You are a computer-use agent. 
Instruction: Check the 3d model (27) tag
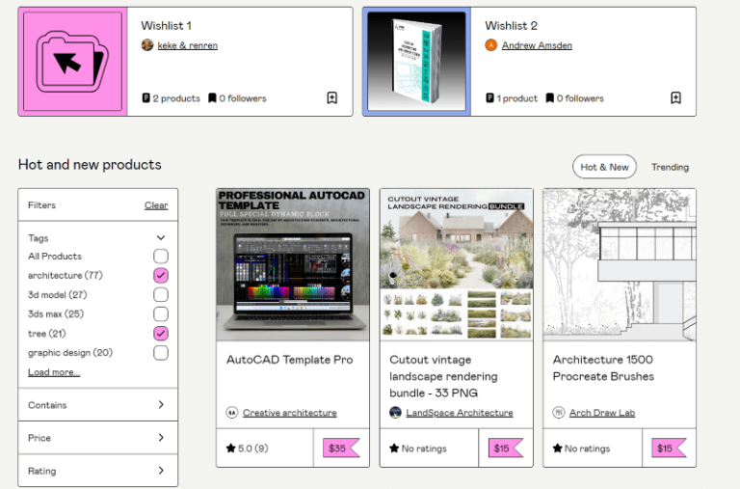[161, 295]
